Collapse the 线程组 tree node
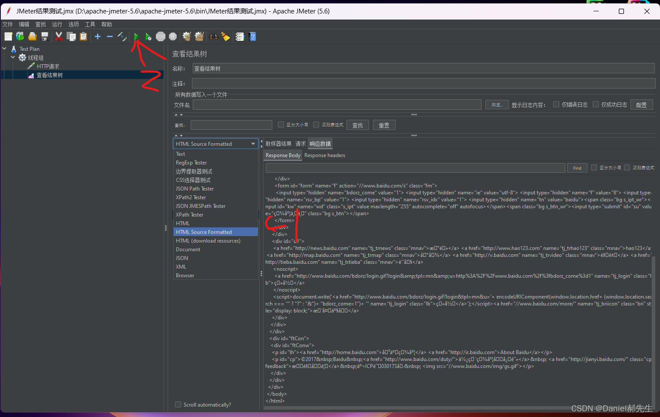660x417 pixels. click(13, 57)
